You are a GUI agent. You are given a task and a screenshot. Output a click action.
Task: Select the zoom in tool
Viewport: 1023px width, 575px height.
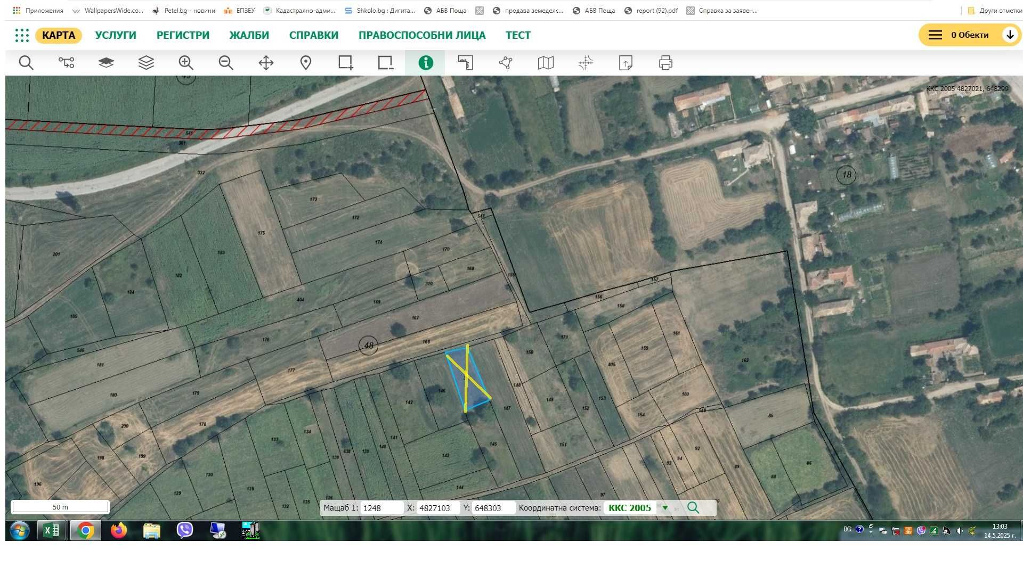[186, 63]
